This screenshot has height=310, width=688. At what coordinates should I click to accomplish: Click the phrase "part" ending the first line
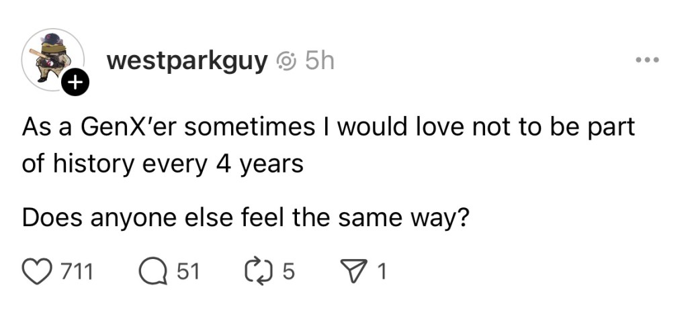click(613, 127)
